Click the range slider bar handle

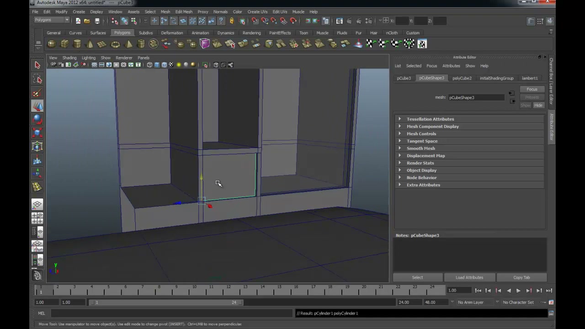tap(166, 302)
